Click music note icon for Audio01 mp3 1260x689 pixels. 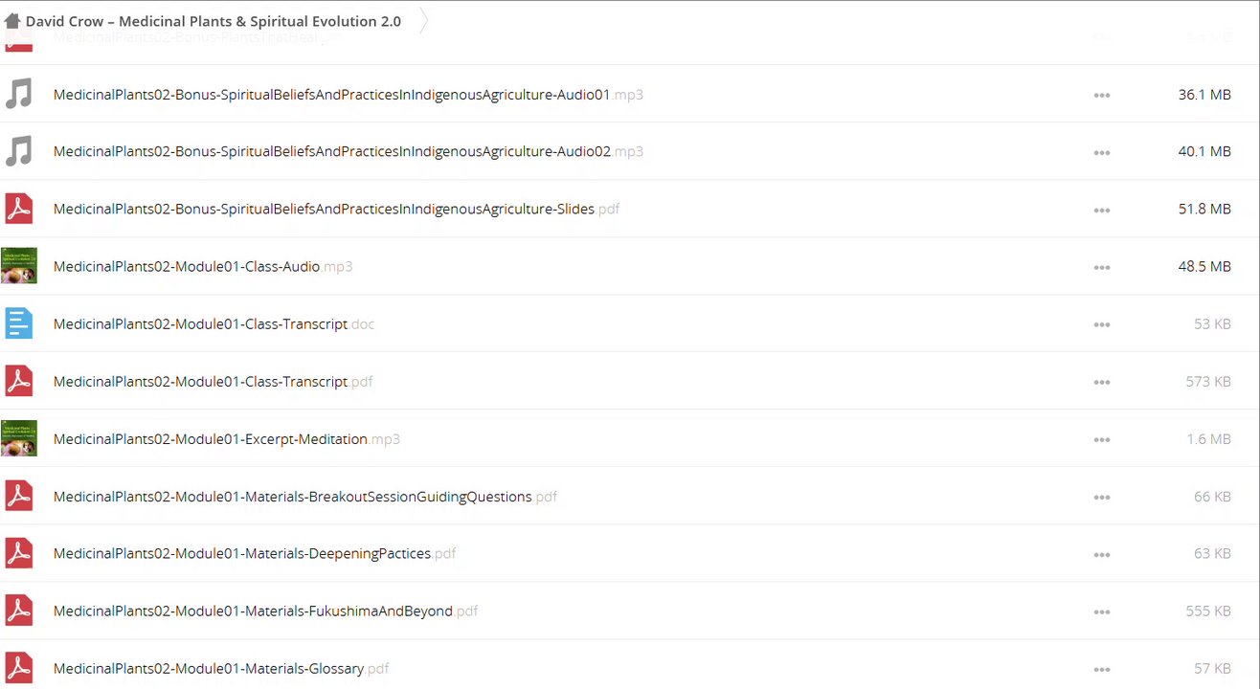pyautogui.click(x=18, y=94)
